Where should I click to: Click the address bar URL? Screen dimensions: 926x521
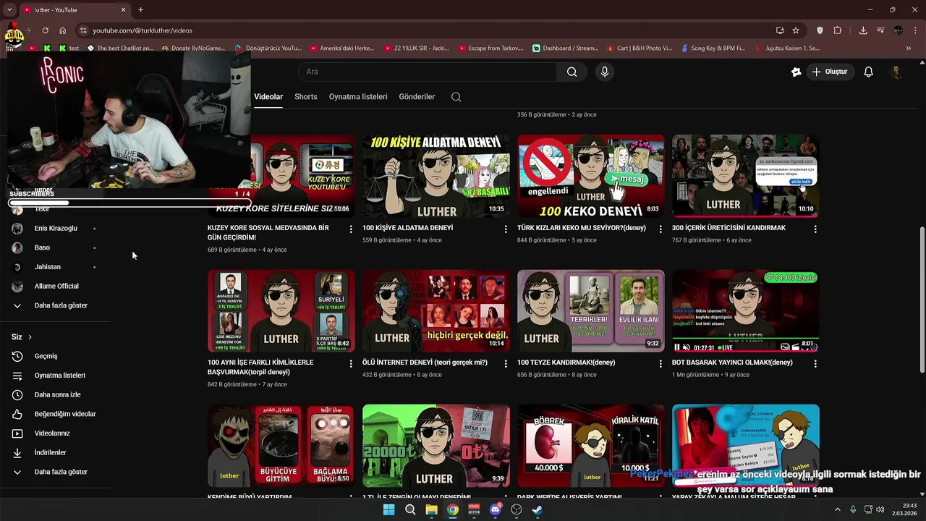(143, 30)
